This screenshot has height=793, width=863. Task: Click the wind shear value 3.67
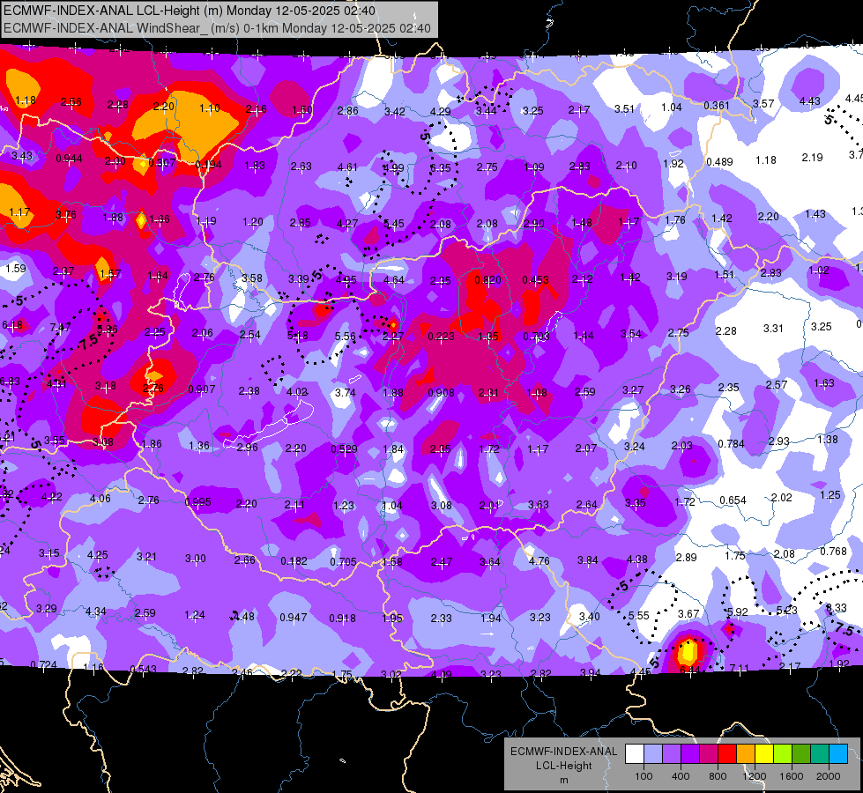(x=688, y=613)
